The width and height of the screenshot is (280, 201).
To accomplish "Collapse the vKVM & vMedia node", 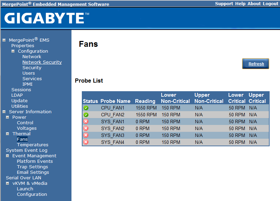I will tap(8, 183).
